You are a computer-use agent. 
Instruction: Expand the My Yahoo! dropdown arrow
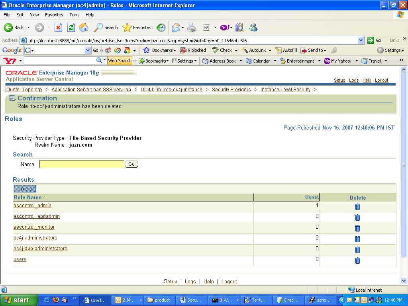pos(357,61)
